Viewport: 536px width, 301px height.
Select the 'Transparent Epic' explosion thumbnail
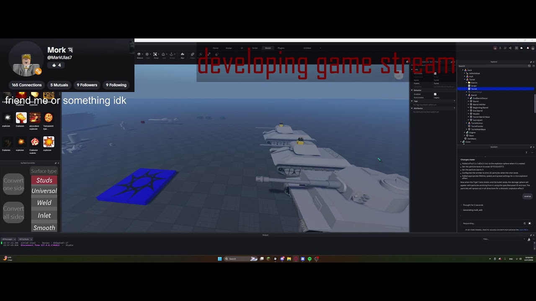click(49, 118)
